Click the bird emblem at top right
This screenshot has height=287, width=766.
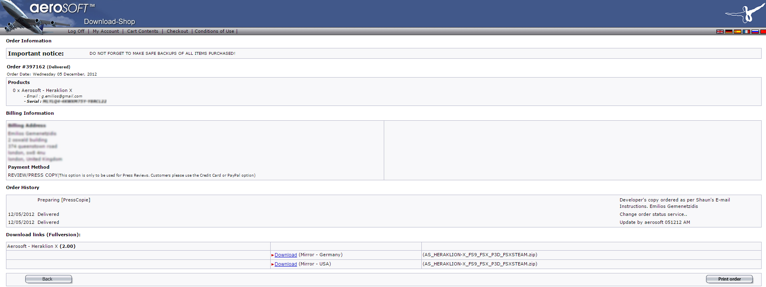click(x=744, y=14)
